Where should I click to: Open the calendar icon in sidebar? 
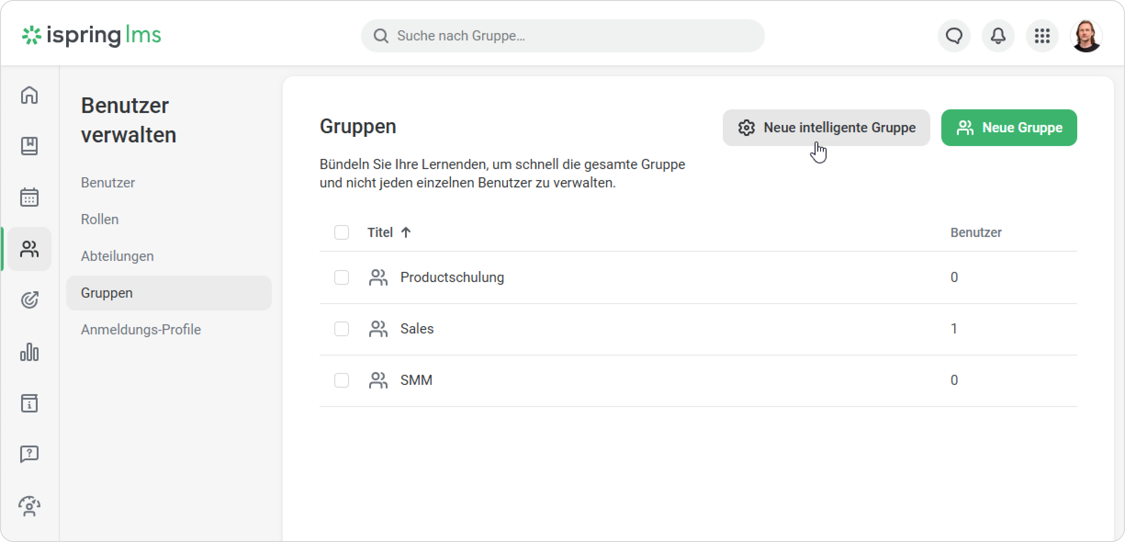point(29,198)
